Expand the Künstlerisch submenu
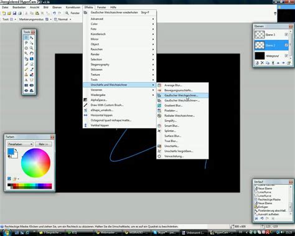Viewport: 295px width, 236px height. point(119,34)
